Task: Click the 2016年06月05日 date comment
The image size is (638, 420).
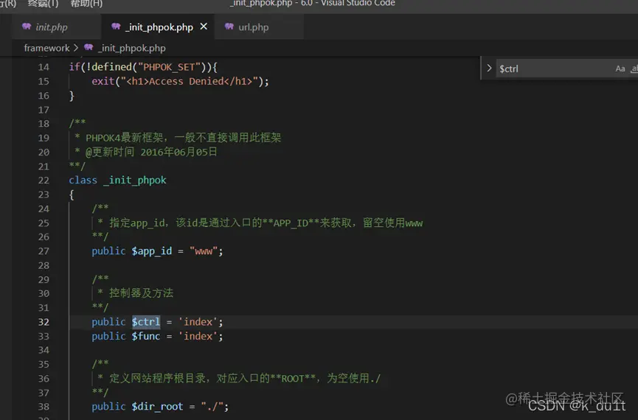Action: pyautogui.click(x=178, y=152)
